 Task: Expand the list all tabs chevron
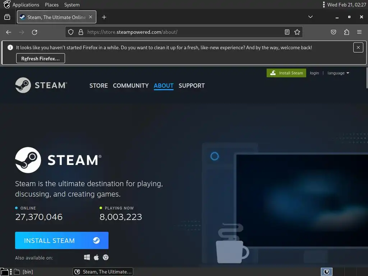[310, 17]
